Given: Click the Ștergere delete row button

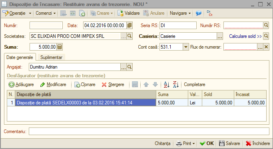Looking at the screenshot, I should [113, 84].
